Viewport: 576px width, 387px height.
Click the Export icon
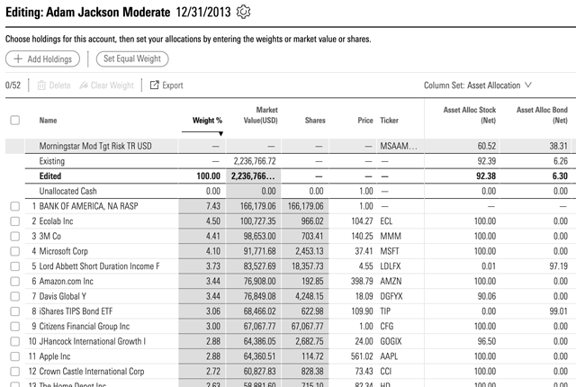tap(155, 85)
